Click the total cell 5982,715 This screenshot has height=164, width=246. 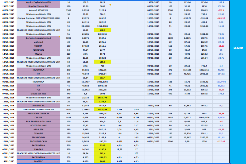click(204, 70)
